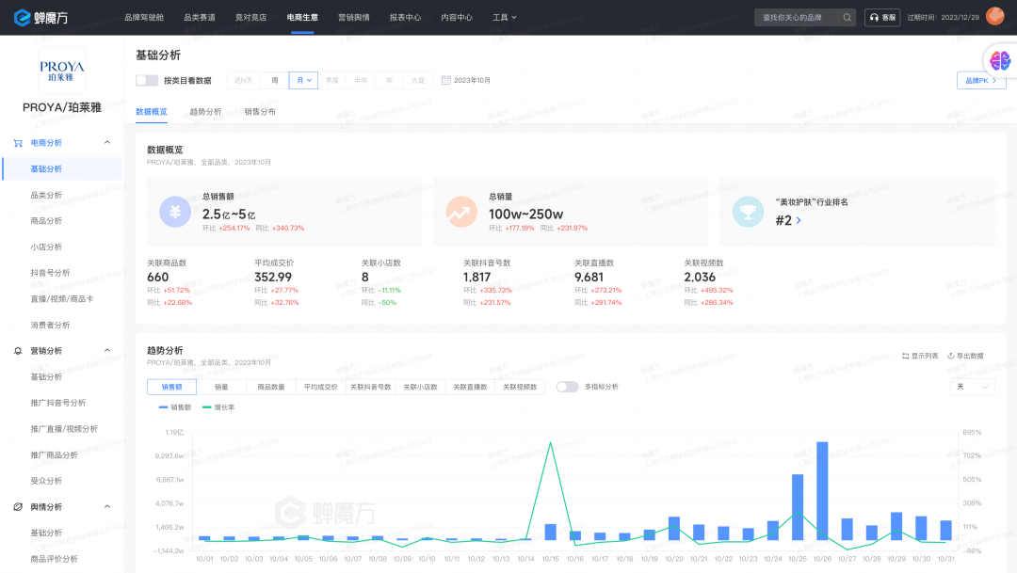
Task: Click the 品牌PK button
Action: (x=980, y=81)
